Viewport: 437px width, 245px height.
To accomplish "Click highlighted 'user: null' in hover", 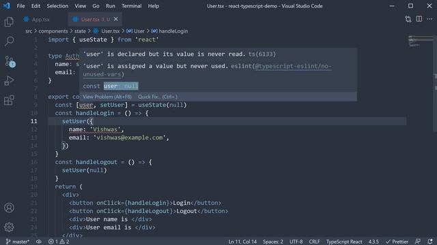I will [121, 86].
